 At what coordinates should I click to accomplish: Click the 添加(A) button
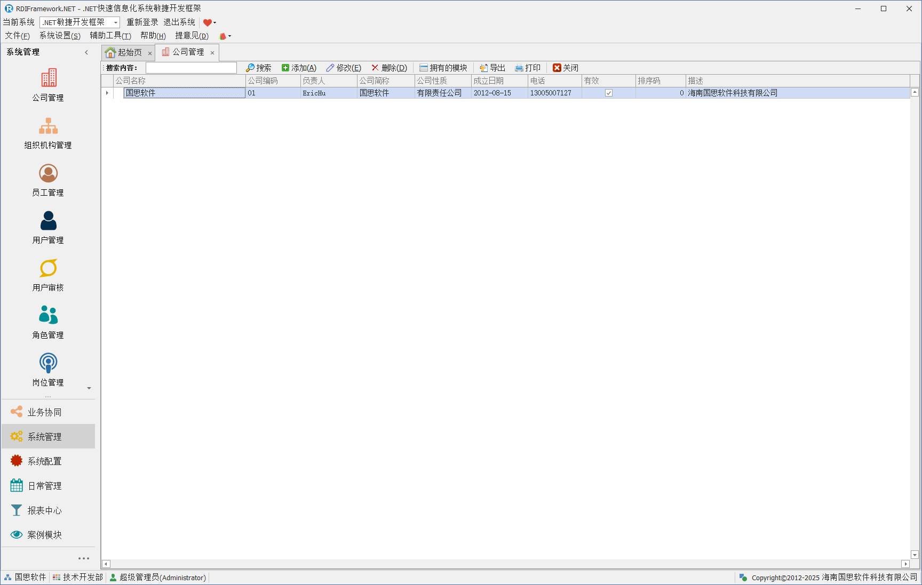click(x=299, y=68)
